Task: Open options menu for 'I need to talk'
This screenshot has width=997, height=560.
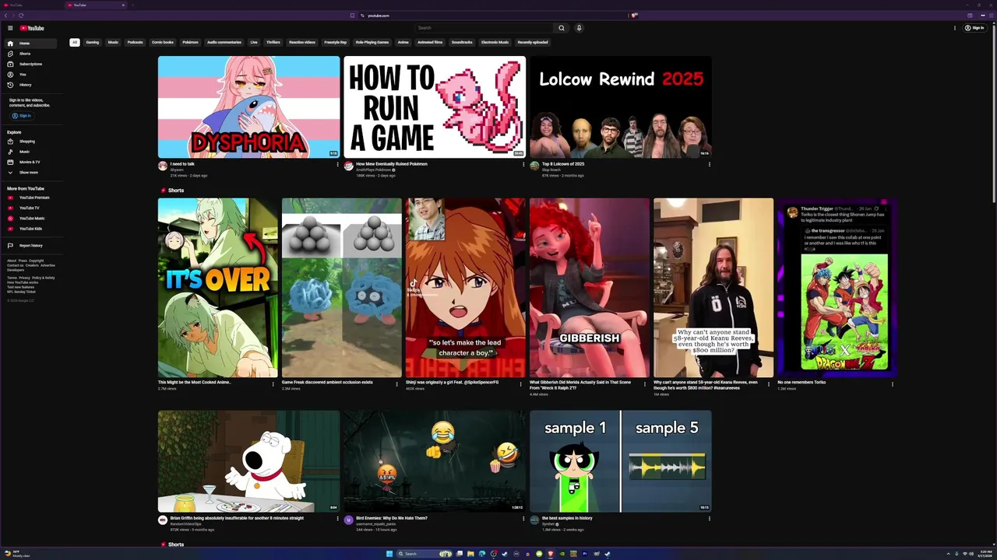Action: click(337, 165)
